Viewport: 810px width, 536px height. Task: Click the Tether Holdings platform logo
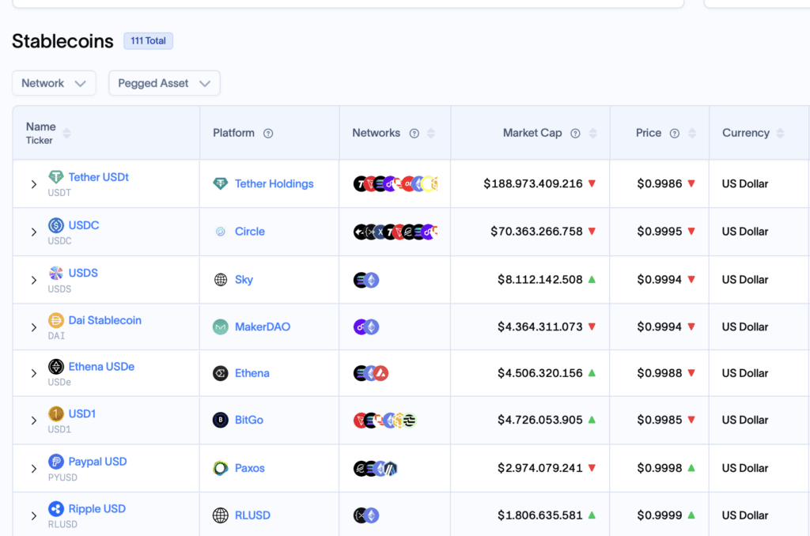pos(221,183)
